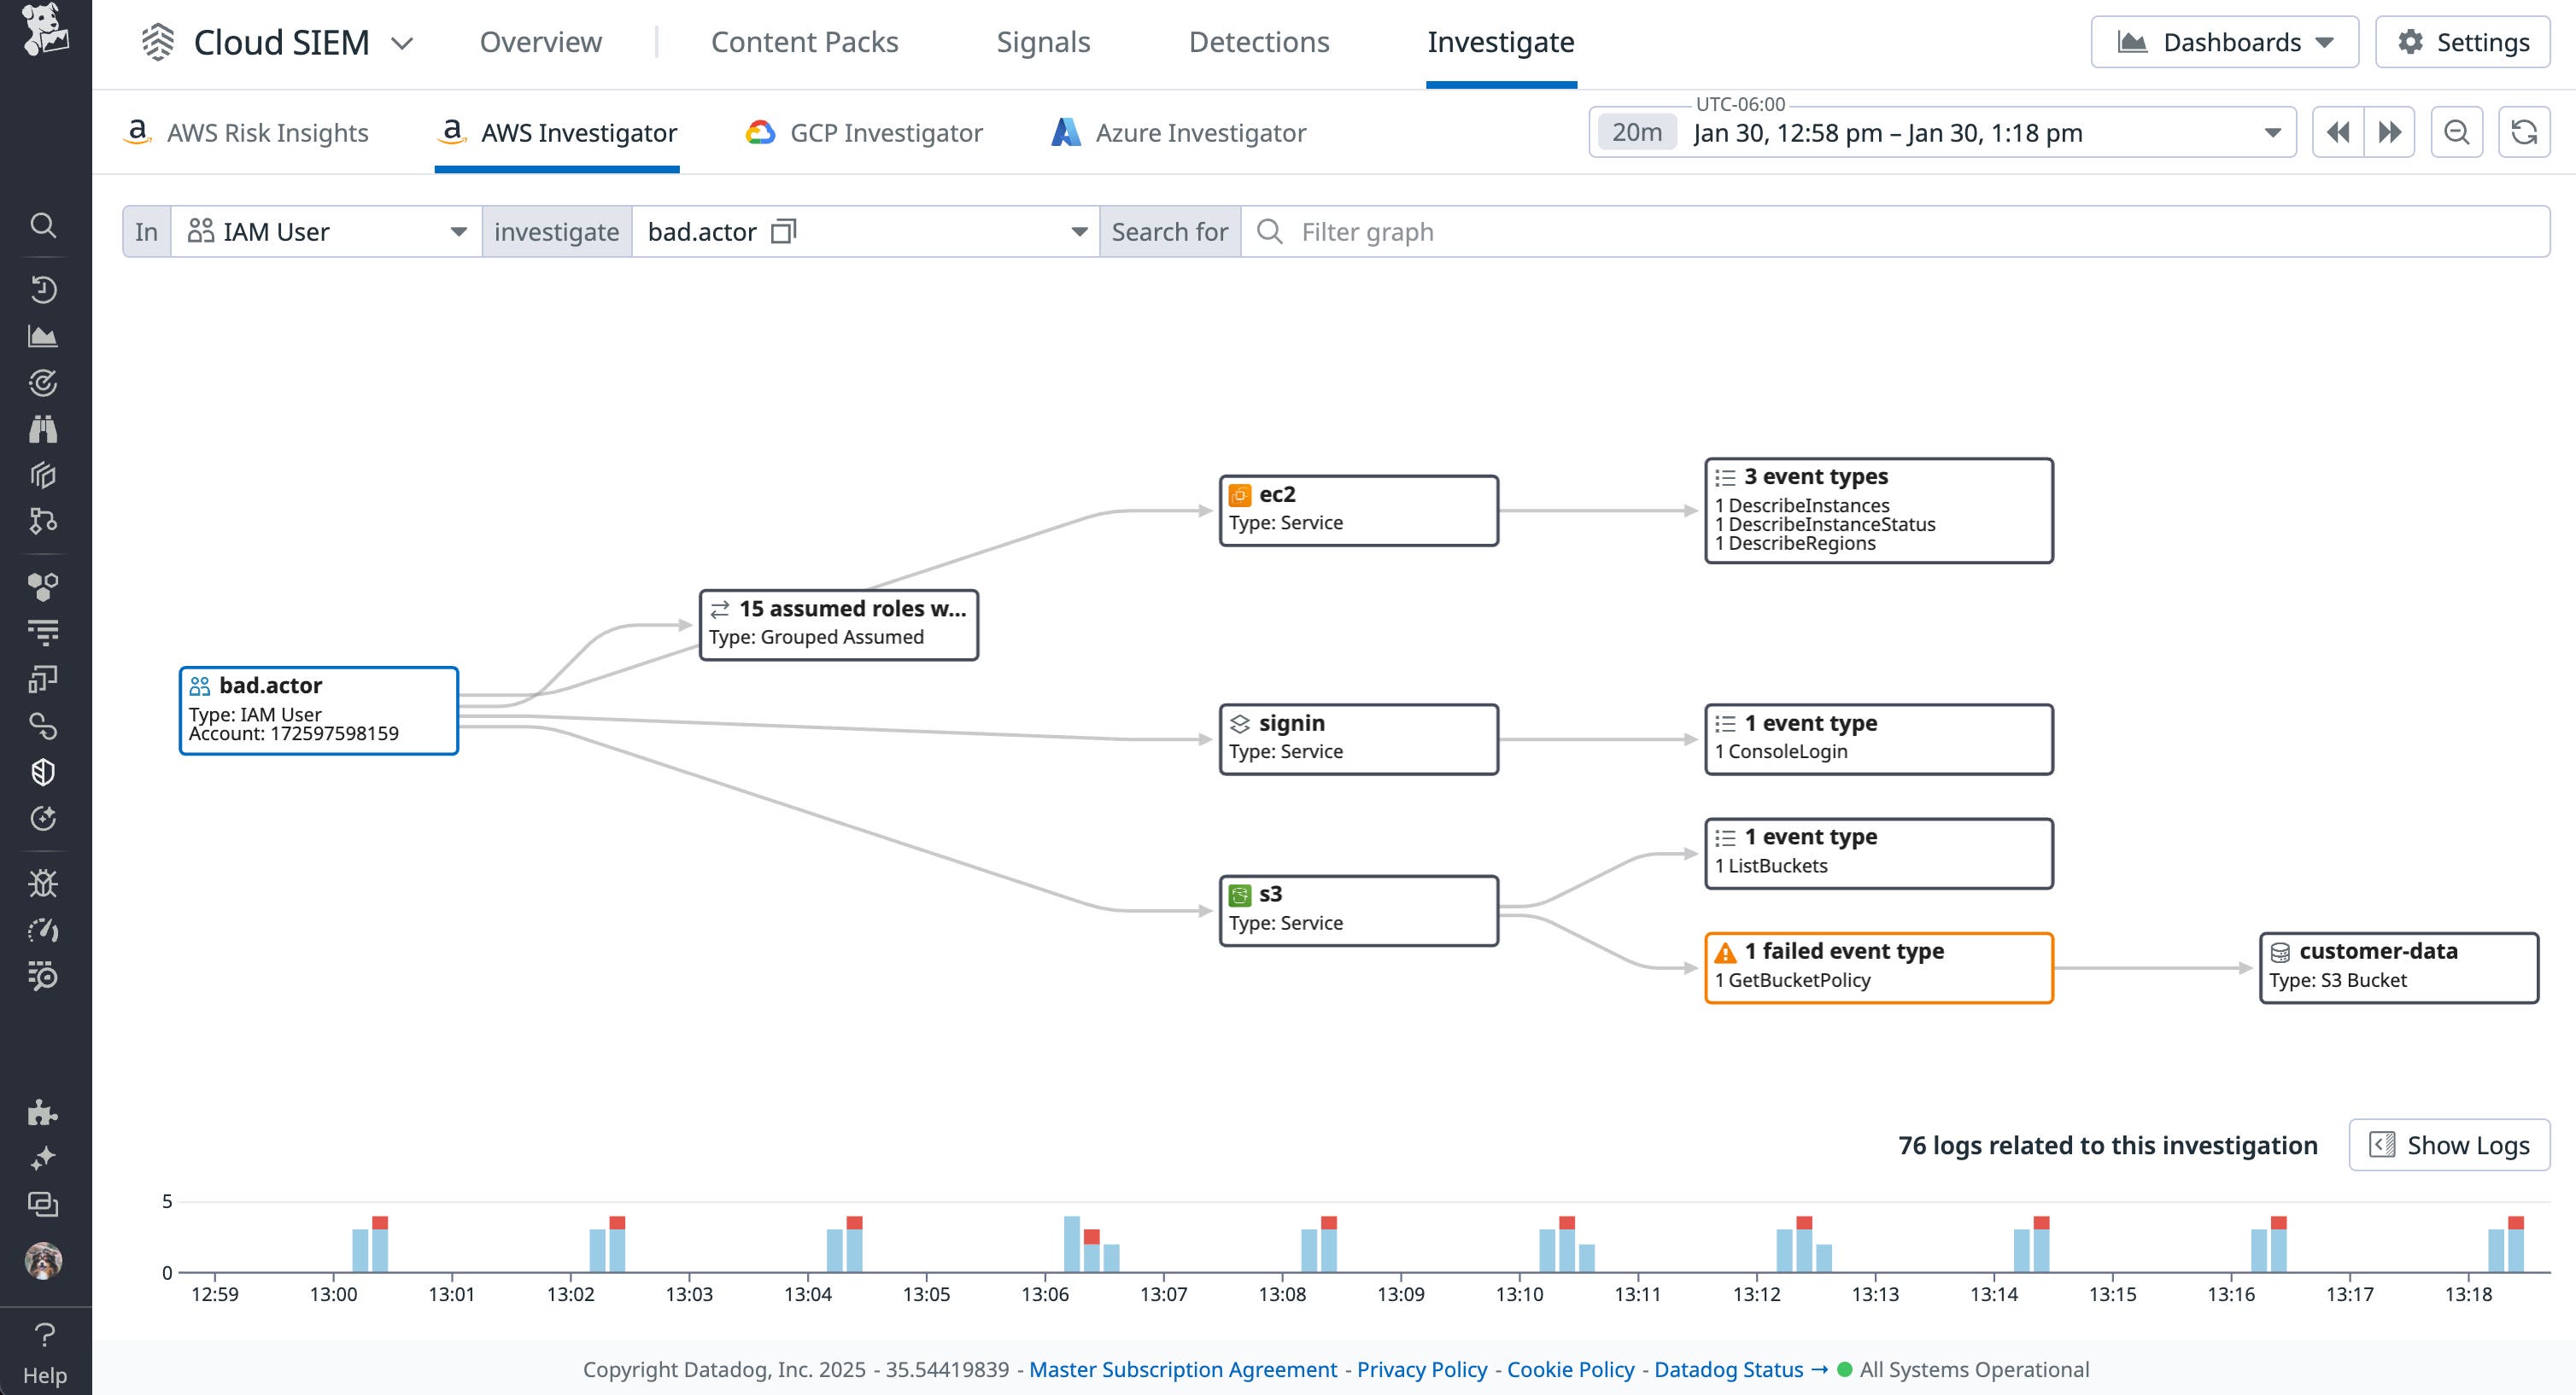Screen dimensions: 2576x1395
Task: Open the Detections navigation item
Action: tap(1258, 42)
